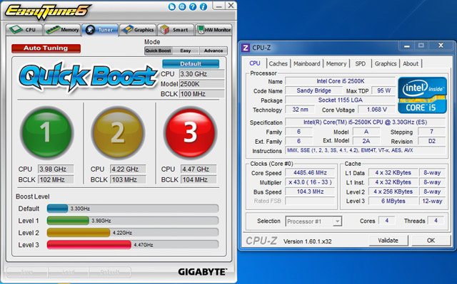Switch to the Smart tab
Screen dimensions: 457x284
[176, 30]
